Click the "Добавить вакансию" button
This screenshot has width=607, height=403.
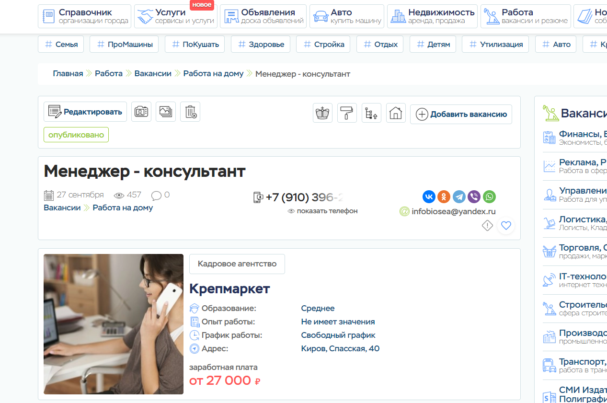[461, 115]
